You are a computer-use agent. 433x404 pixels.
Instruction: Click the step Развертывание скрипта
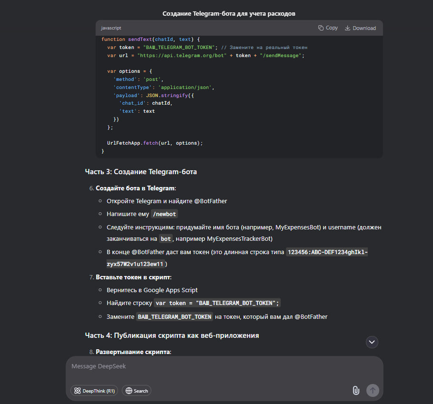click(x=133, y=352)
